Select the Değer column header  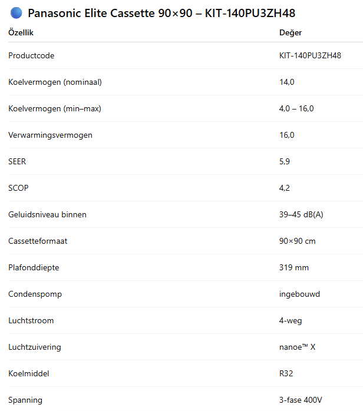pos(291,32)
